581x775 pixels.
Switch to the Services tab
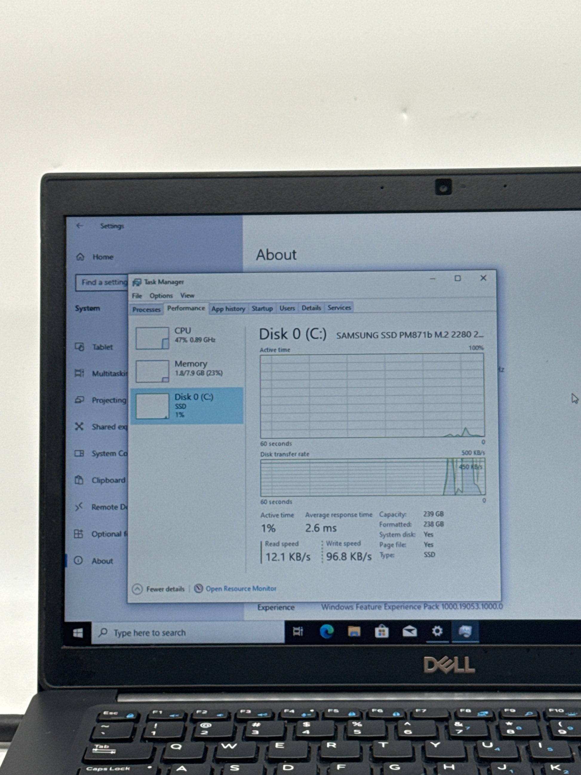click(339, 308)
